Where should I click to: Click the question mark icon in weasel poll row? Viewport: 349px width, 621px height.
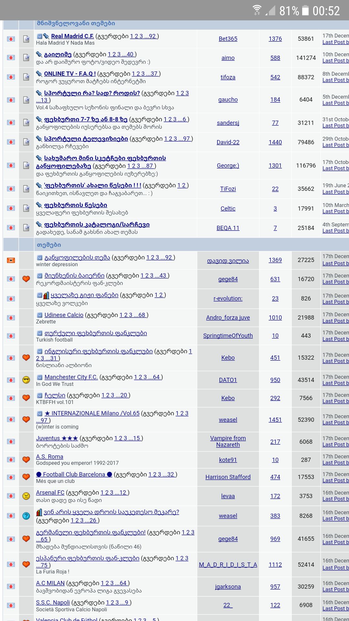click(26, 516)
